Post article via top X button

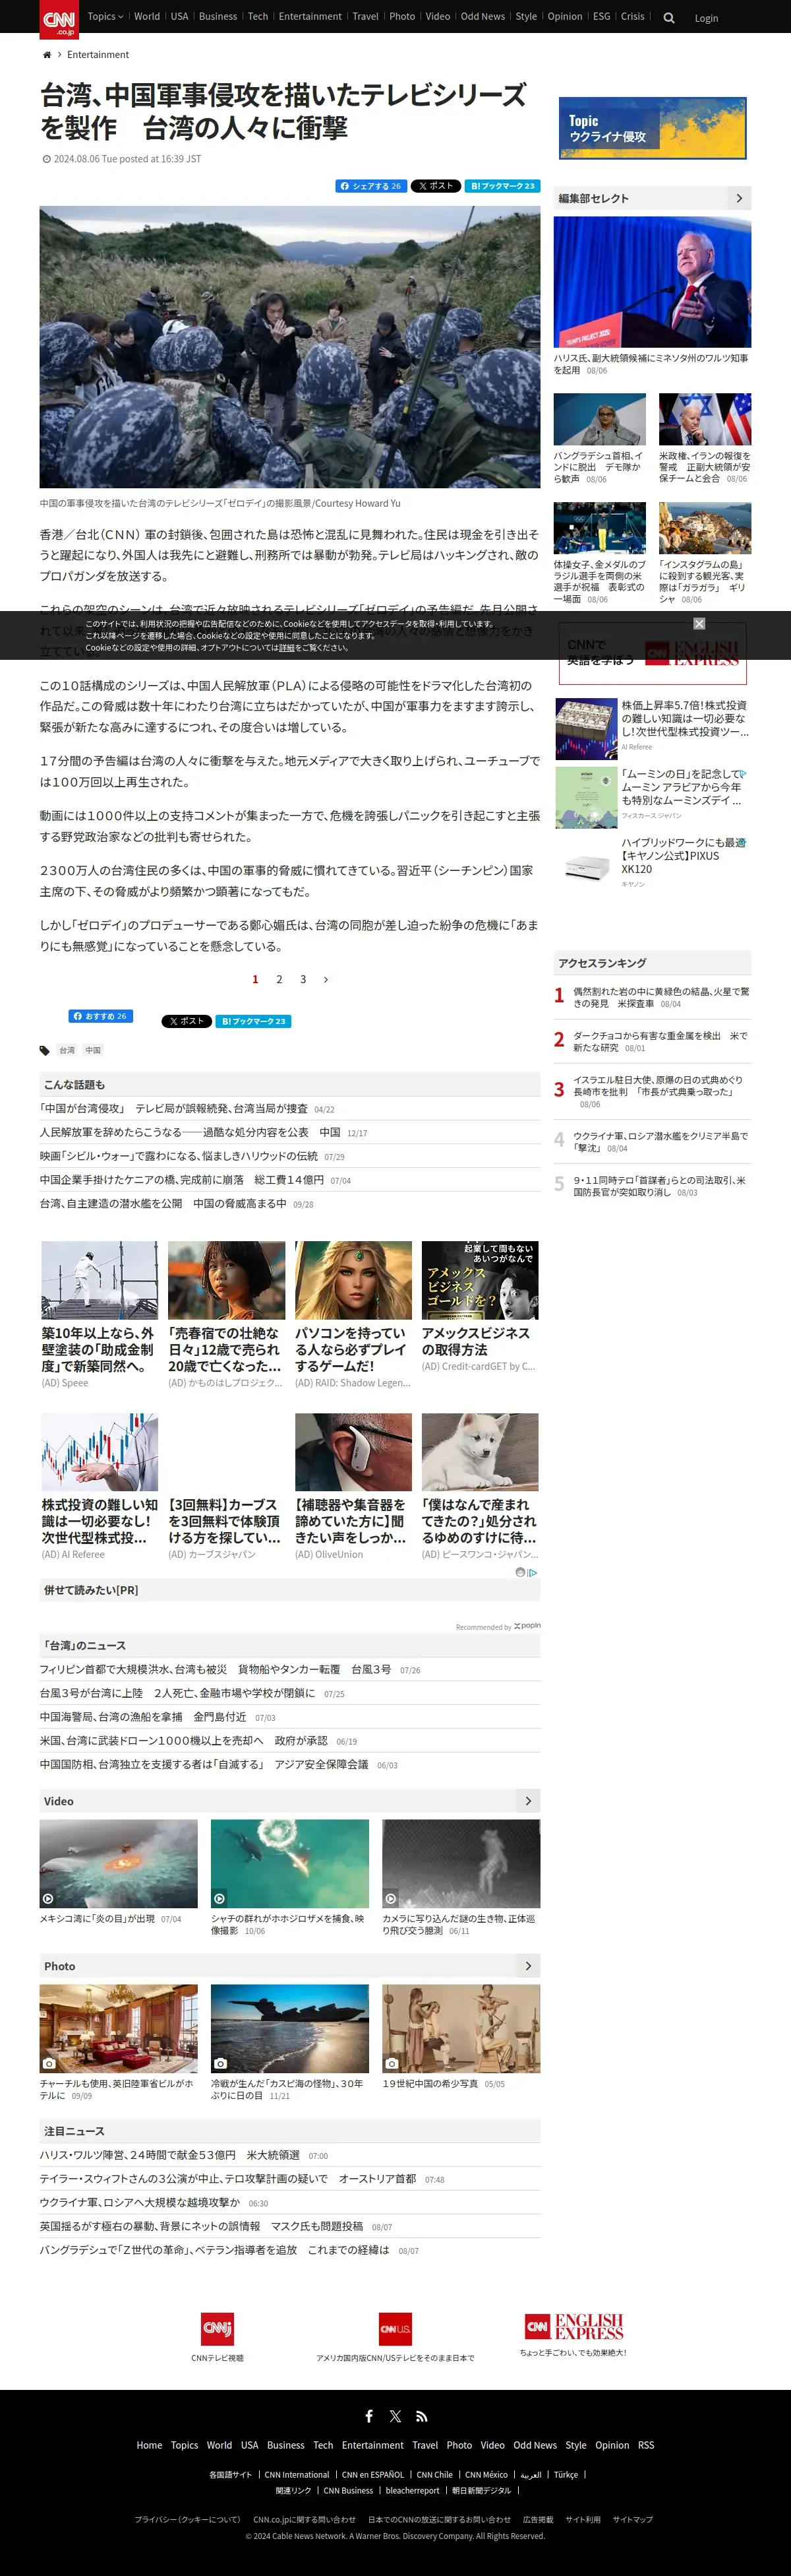pos(436,186)
